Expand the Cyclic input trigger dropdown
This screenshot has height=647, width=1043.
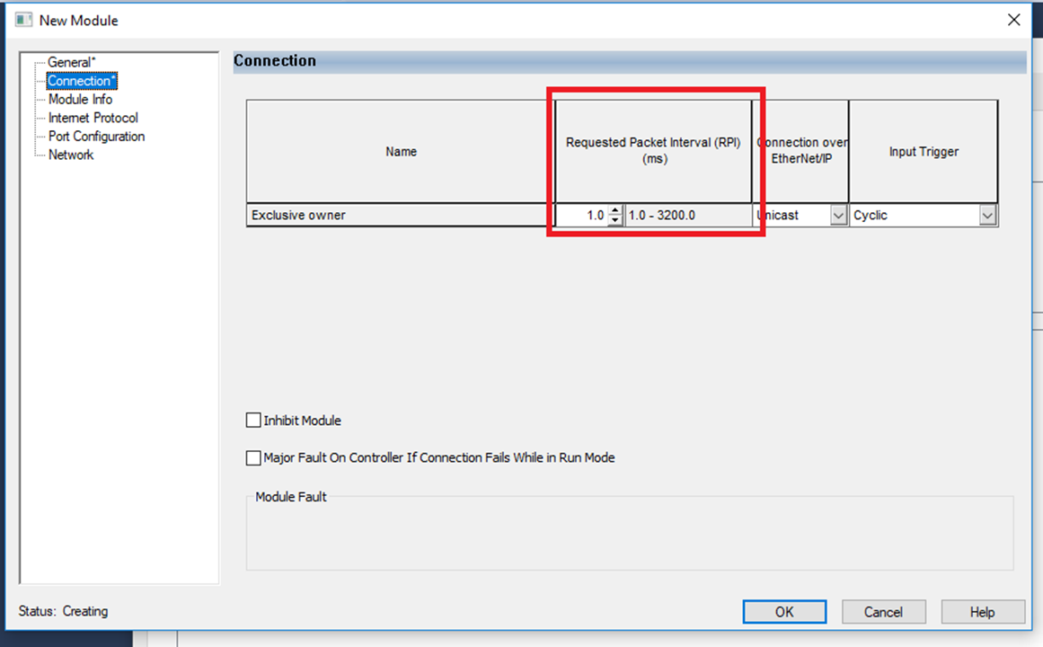point(987,216)
